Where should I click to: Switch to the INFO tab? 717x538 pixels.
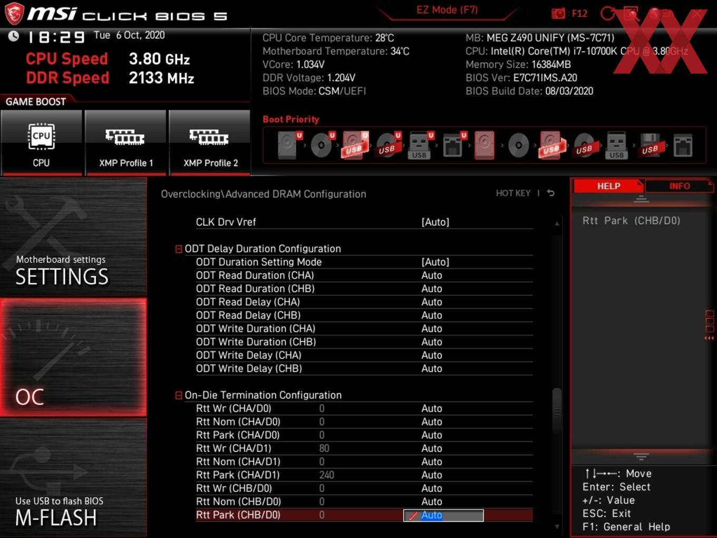[x=680, y=186]
